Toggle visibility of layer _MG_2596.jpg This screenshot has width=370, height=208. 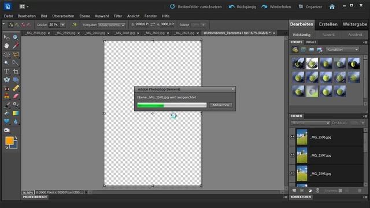292,137
